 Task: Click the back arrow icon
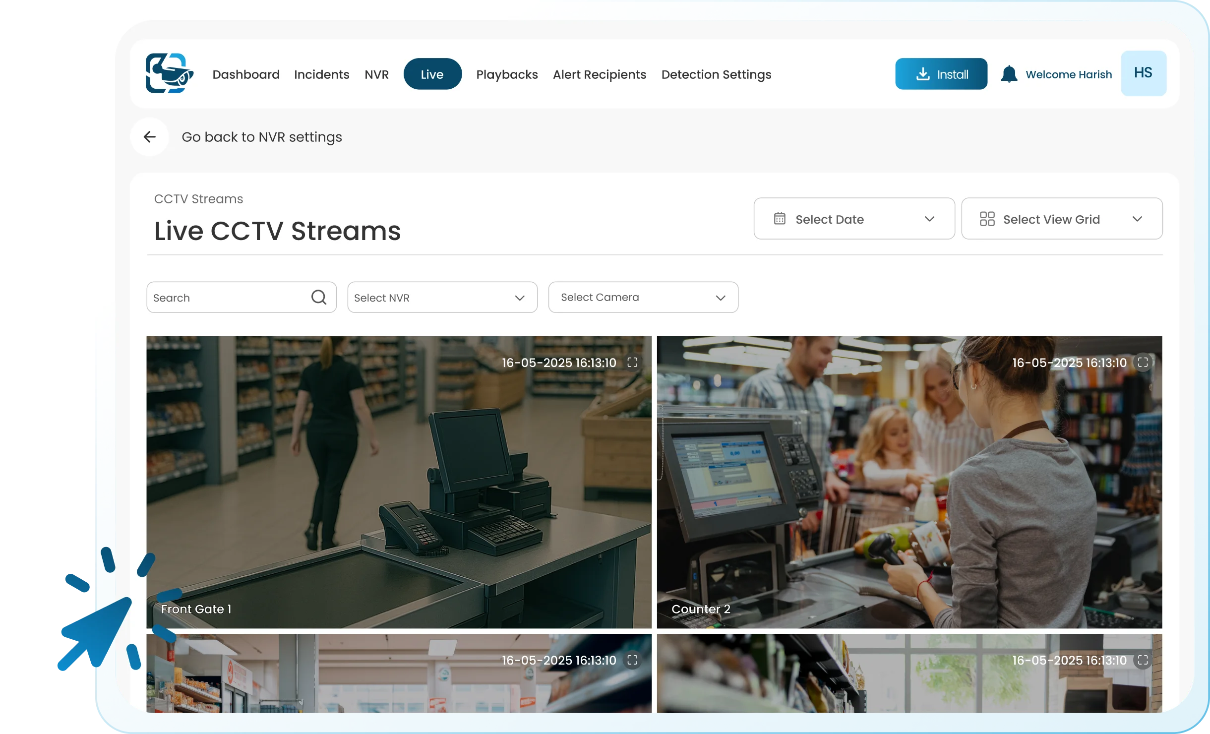[x=149, y=137]
